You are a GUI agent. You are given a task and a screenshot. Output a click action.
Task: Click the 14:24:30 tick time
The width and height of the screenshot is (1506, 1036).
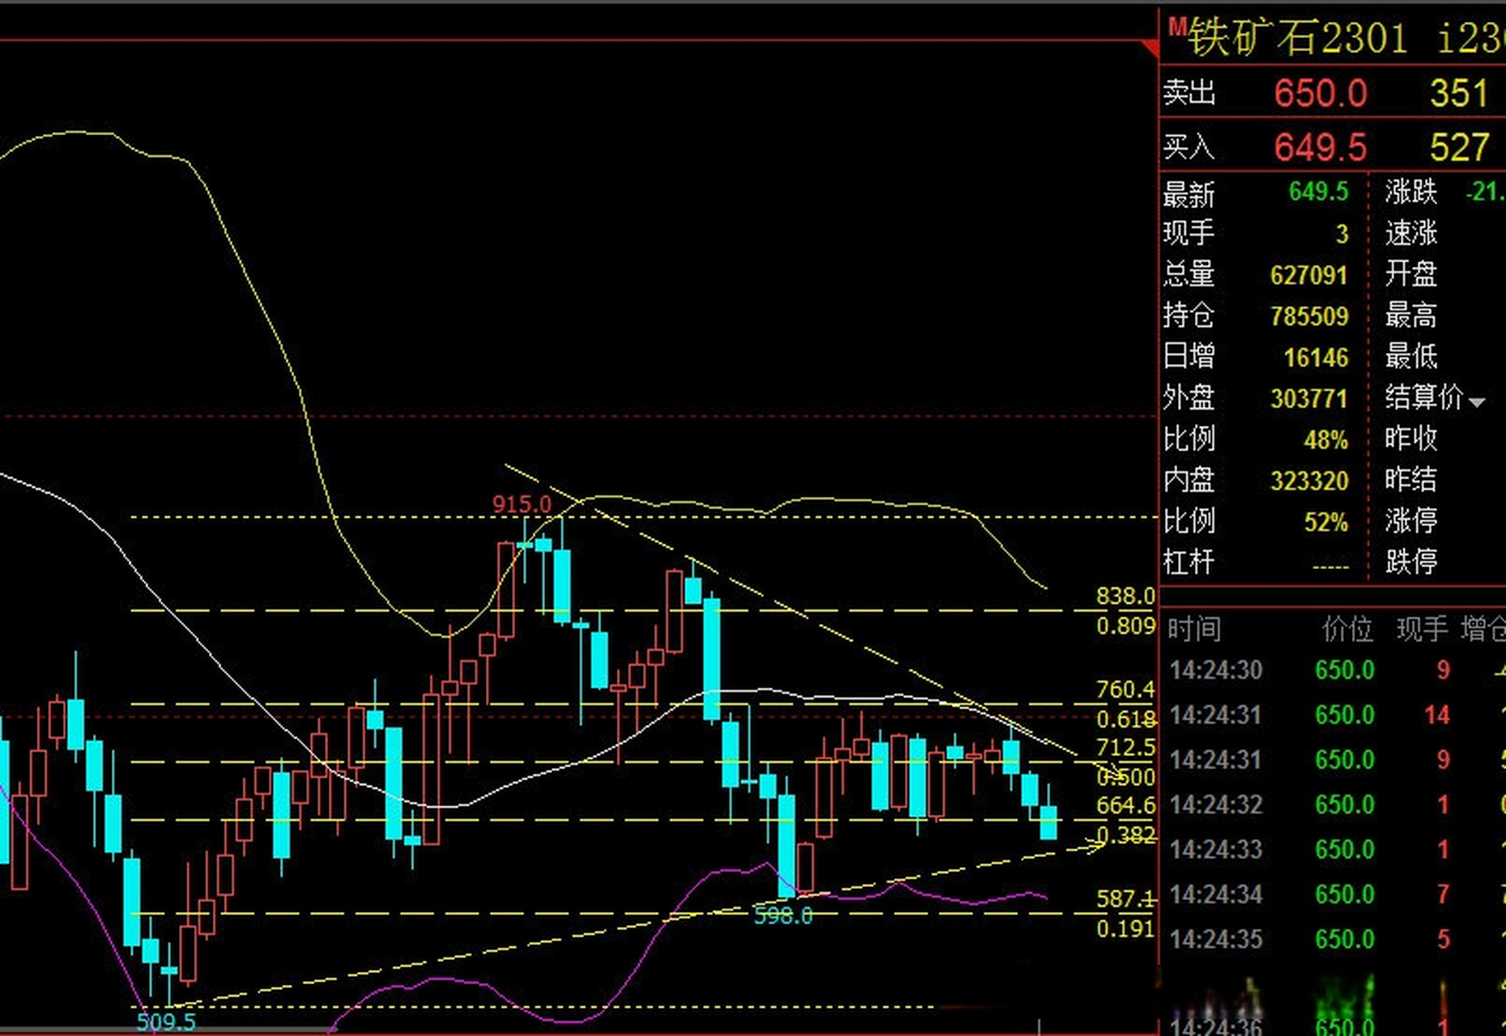[x=1216, y=670]
